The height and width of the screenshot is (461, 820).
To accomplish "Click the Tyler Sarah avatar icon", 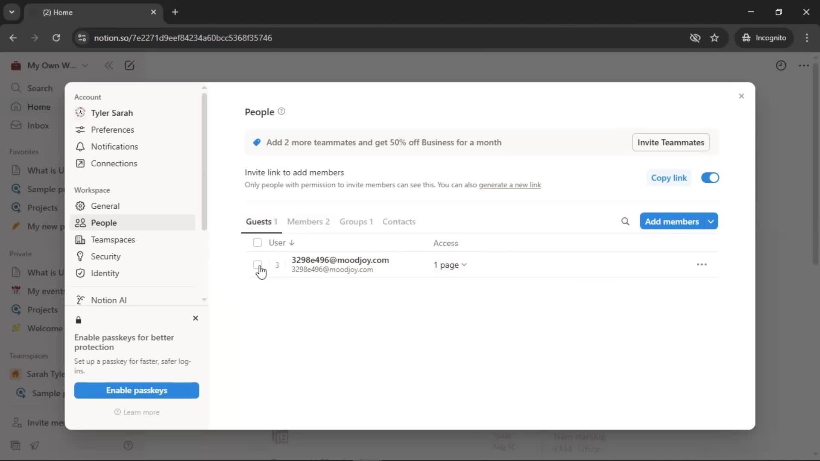I will coord(80,113).
